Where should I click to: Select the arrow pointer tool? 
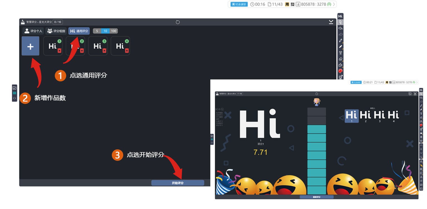coord(340,22)
